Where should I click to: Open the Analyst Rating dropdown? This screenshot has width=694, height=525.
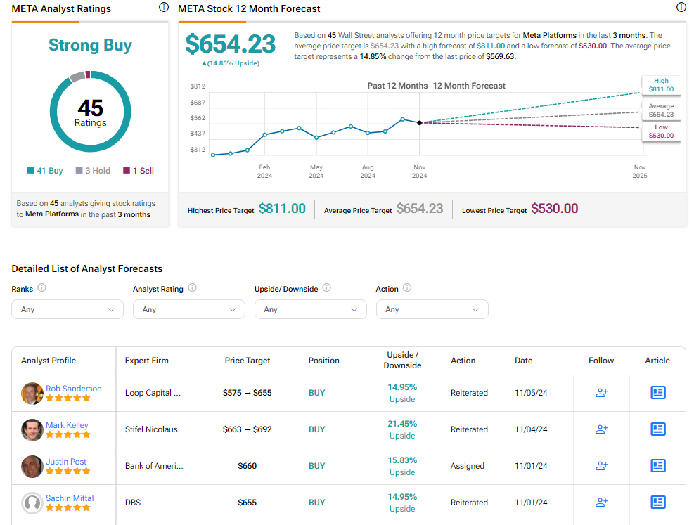(x=188, y=309)
